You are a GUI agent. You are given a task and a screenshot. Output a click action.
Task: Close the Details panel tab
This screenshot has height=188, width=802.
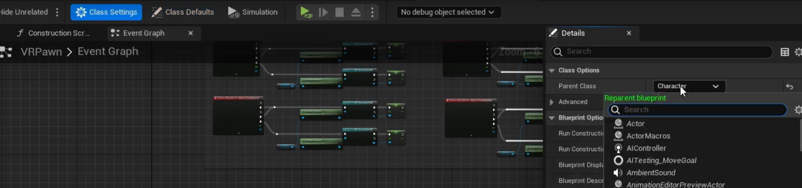[629, 33]
